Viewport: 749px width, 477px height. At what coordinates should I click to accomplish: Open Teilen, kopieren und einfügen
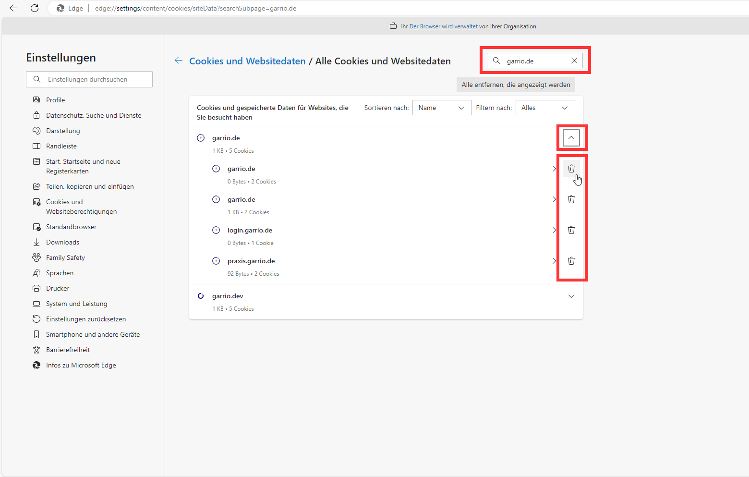tap(89, 186)
